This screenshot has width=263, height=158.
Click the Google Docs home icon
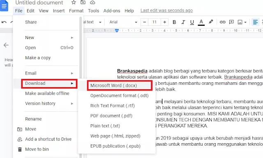(4, 6)
